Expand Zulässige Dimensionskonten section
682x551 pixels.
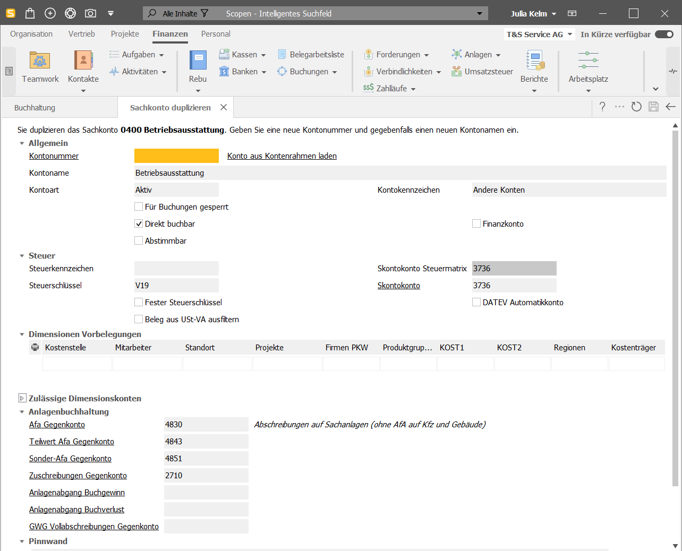[22, 398]
